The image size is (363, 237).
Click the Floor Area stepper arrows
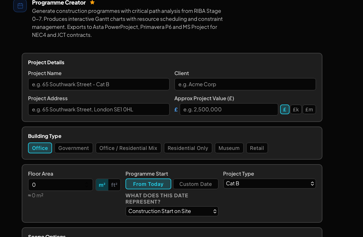pos(87,185)
